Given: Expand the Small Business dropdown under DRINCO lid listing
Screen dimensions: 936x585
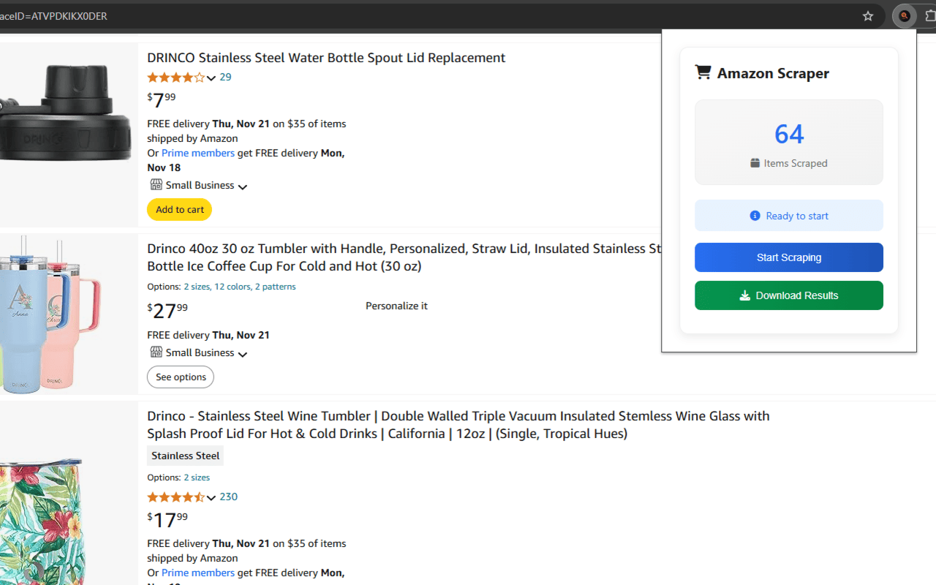Looking at the screenshot, I should pos(243,186).
